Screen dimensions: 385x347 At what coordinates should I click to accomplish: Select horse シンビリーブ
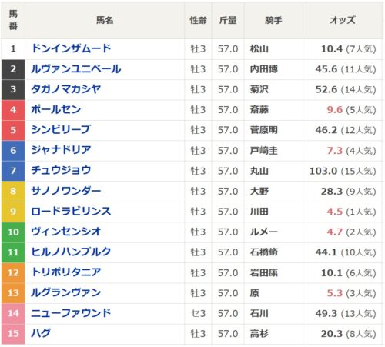point(61,130)
